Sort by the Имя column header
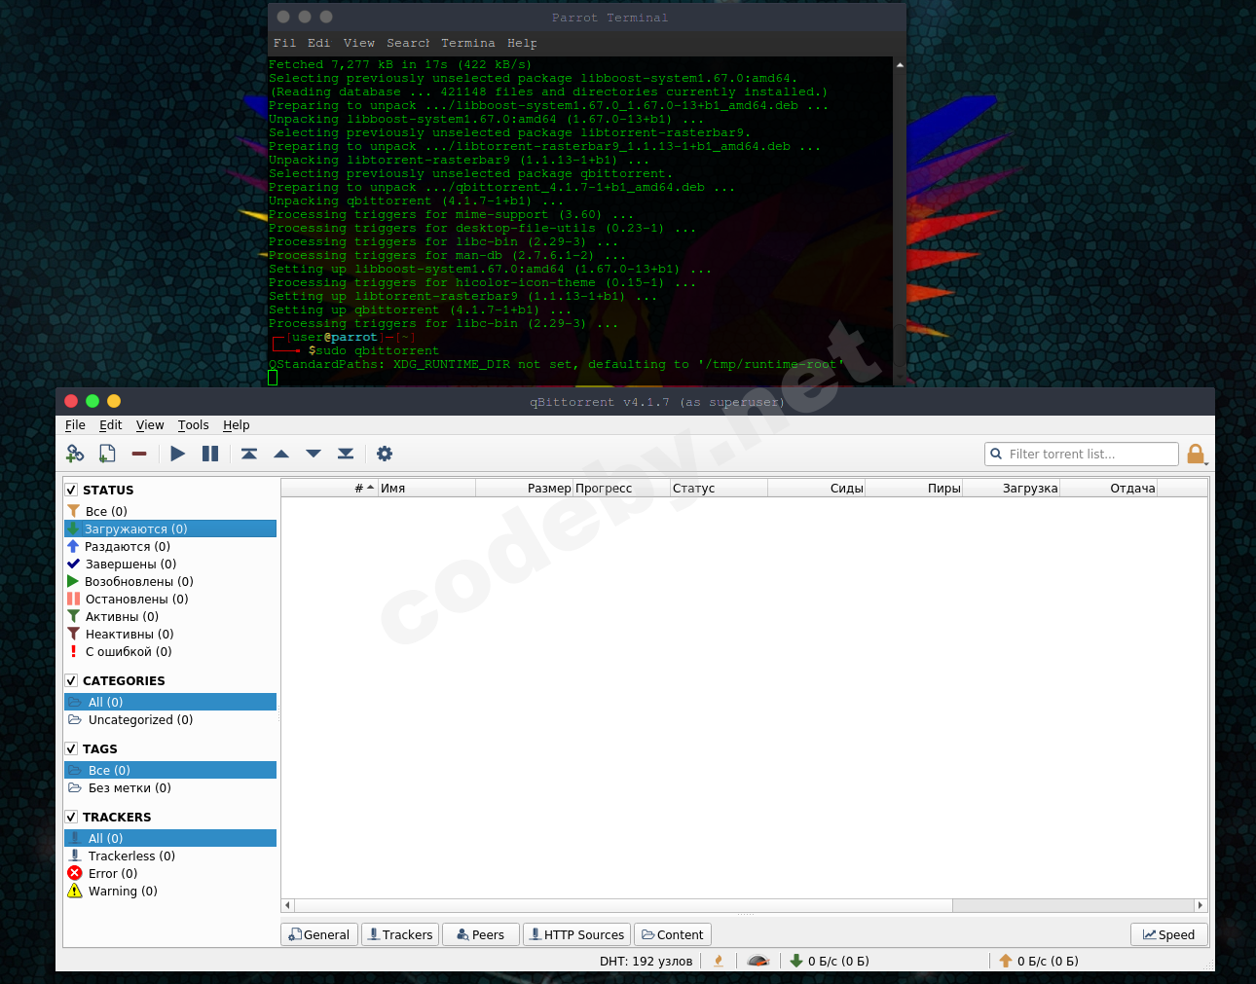The width and height of the screenshot is (1256, 984). [425, 489]
